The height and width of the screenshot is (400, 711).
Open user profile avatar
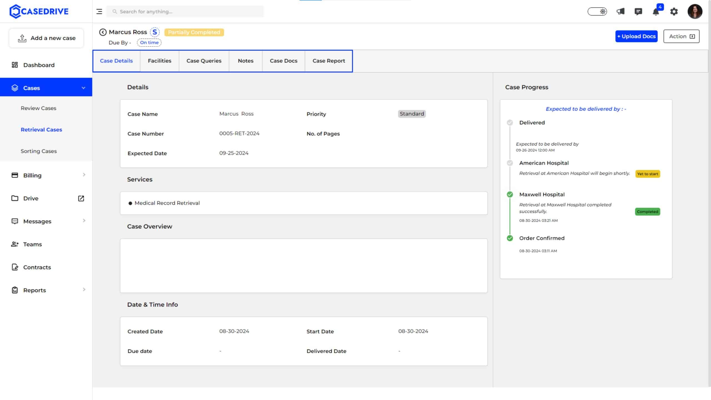coord(695,11)
